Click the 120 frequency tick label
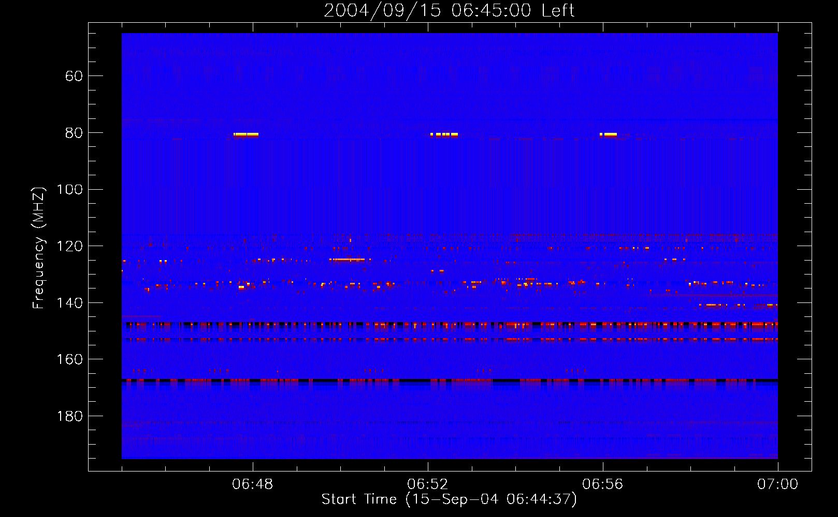The height and width of the screenshot is (517, 838). (70, 246)
